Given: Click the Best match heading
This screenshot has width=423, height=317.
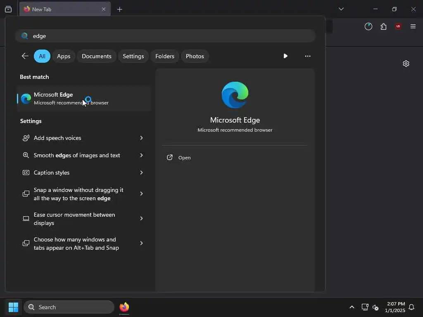Looking at the screenshot, I should 34,77.
